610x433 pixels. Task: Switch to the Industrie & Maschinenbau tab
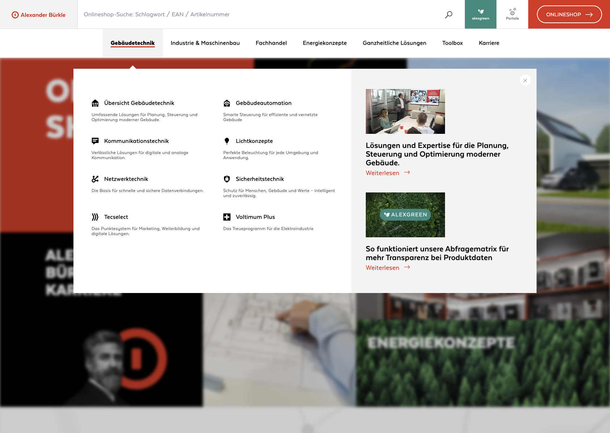pos(205,43)
